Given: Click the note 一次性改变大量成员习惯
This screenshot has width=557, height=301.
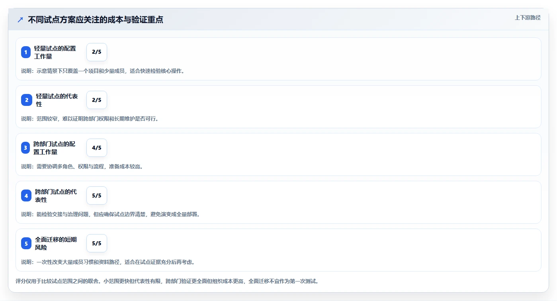Looking at the screenshot, I should pos(108,262).
